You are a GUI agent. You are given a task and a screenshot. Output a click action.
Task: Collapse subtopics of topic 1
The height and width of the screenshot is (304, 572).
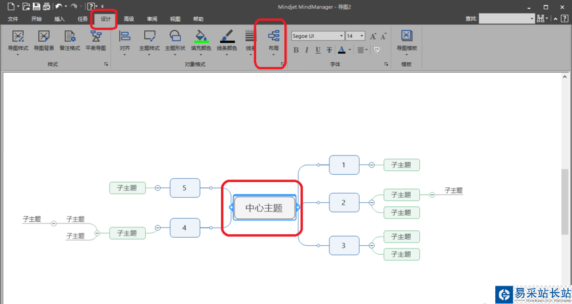click(371, 165)
